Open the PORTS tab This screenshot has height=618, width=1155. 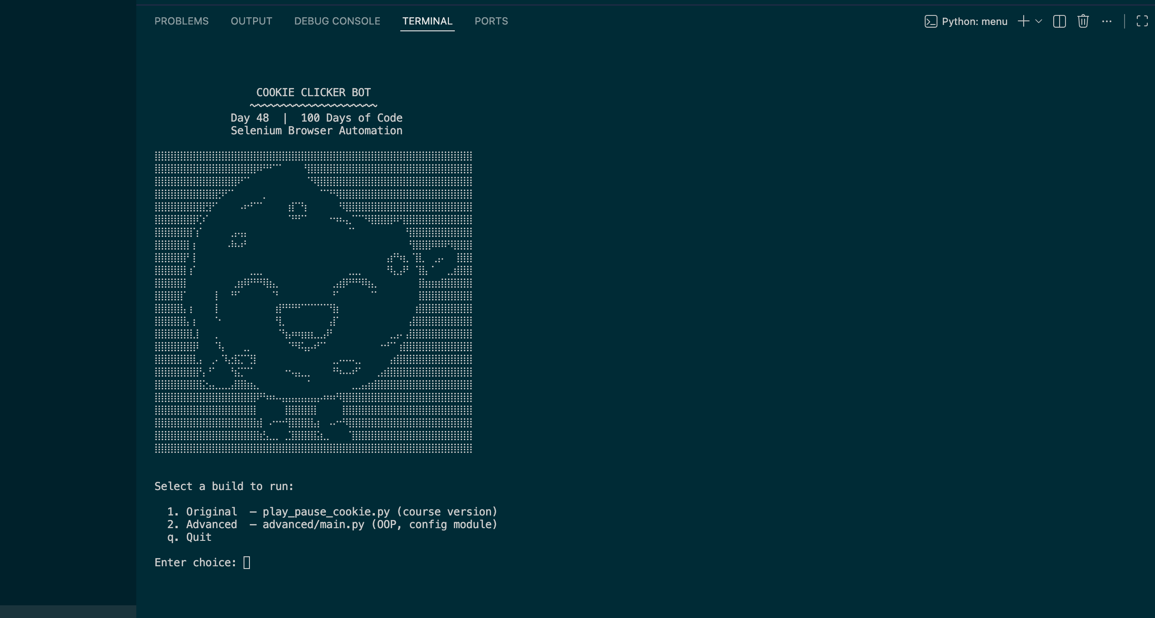click(x=491, y=21)
